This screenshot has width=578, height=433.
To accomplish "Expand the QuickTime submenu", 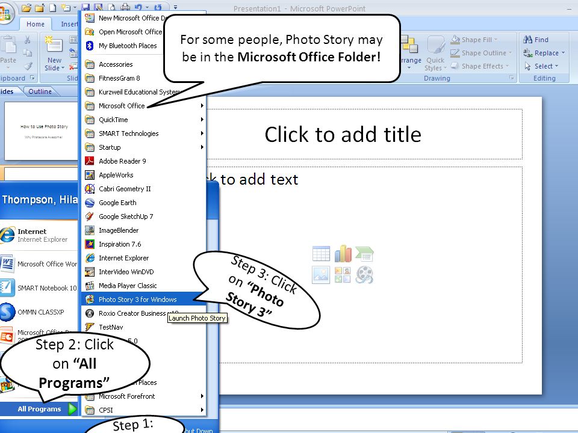I will click(143, 120).
